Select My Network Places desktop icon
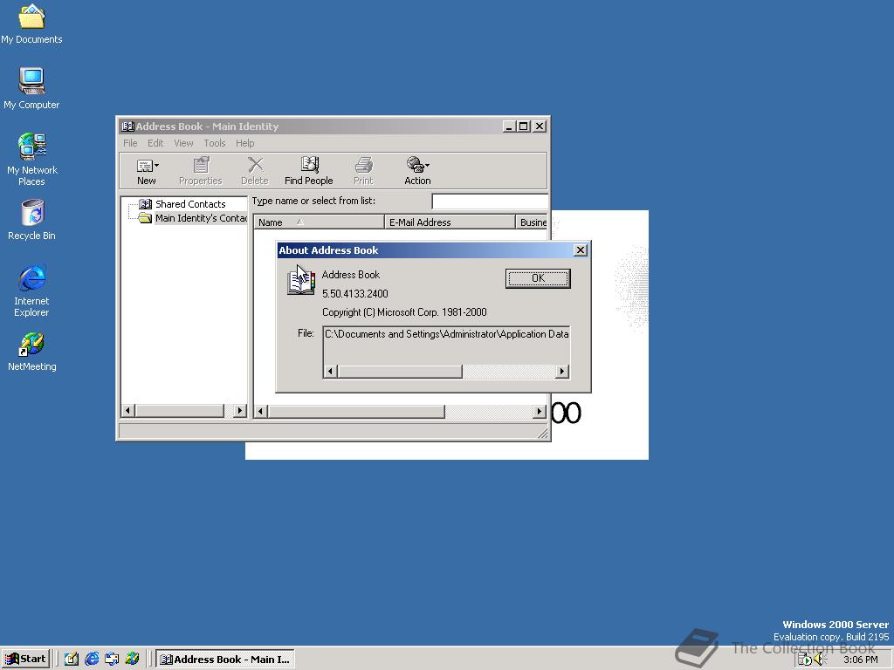The width and height of the screenshot is (894, 670). pos(32,160)
